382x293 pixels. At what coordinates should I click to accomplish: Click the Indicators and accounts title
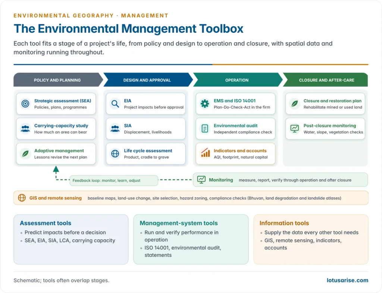[240, 151]
